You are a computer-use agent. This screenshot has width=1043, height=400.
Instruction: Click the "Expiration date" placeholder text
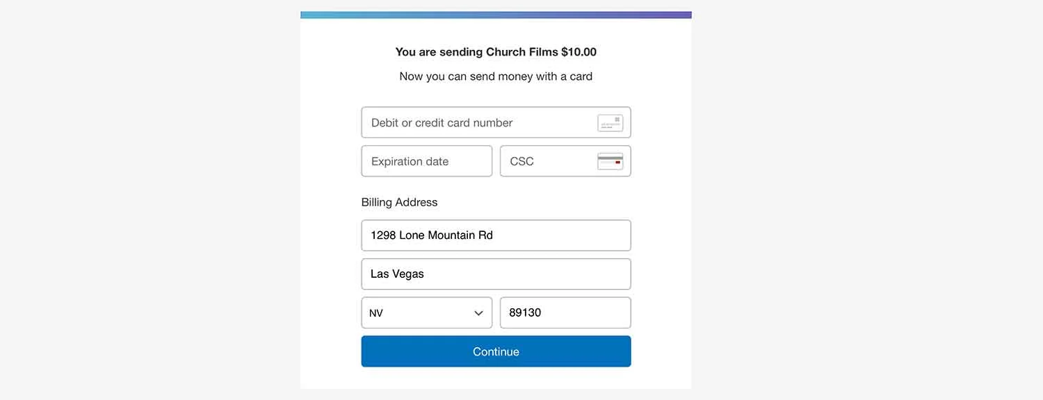410,162
